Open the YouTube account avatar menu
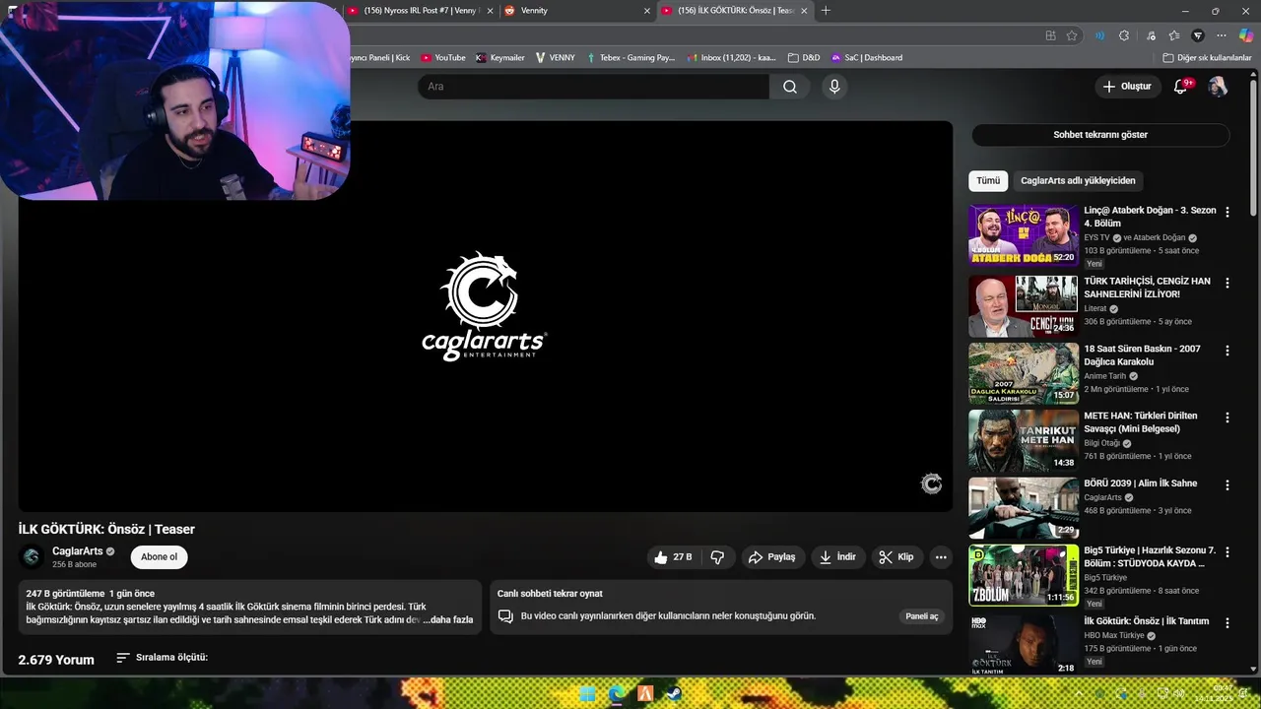This screenshot has width=1261, height=709. pos(1218,87)
